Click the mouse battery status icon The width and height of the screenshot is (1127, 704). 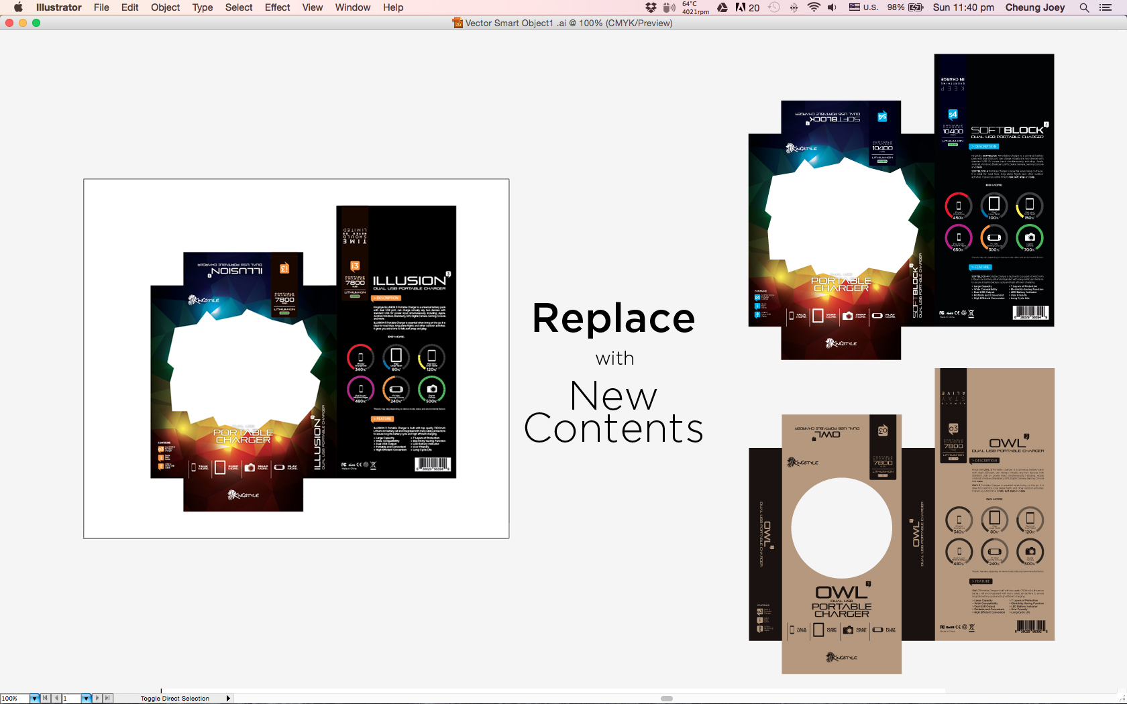pyautogui.click(x=669, y=7)
